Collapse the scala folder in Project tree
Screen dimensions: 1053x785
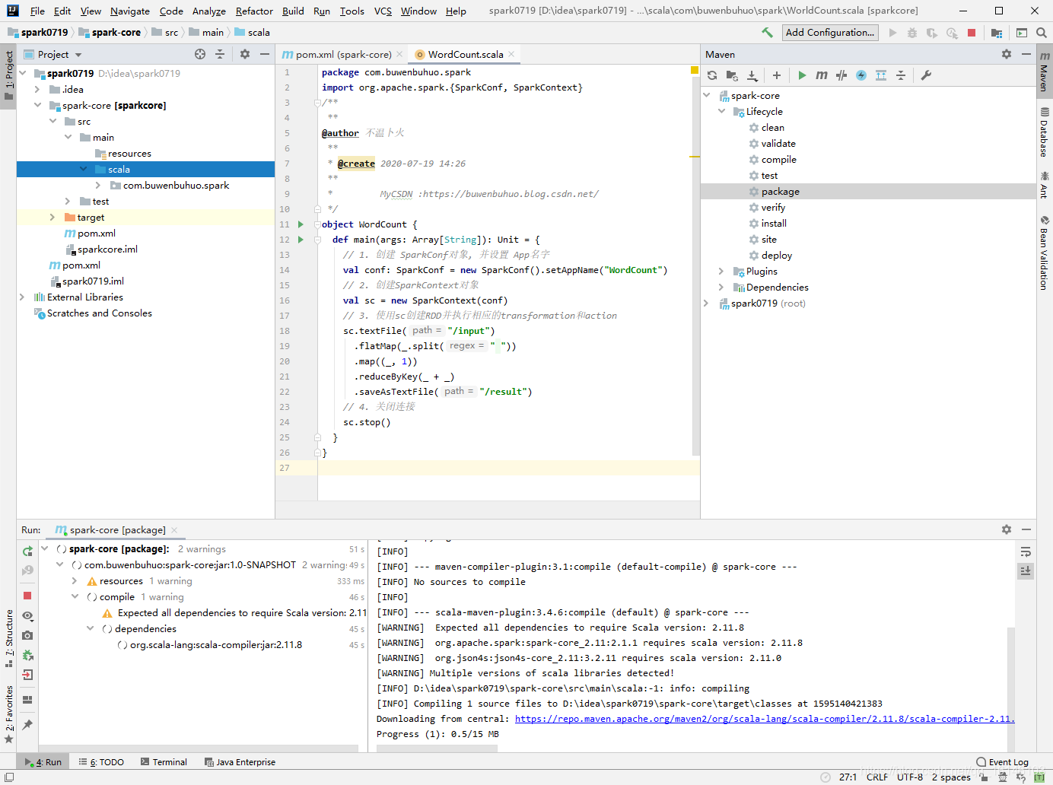tap(83, 169)
